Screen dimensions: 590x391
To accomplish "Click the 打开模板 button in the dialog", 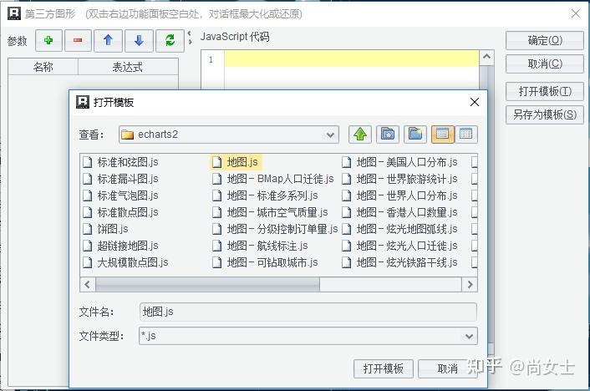I will click(x=384, y=368).
